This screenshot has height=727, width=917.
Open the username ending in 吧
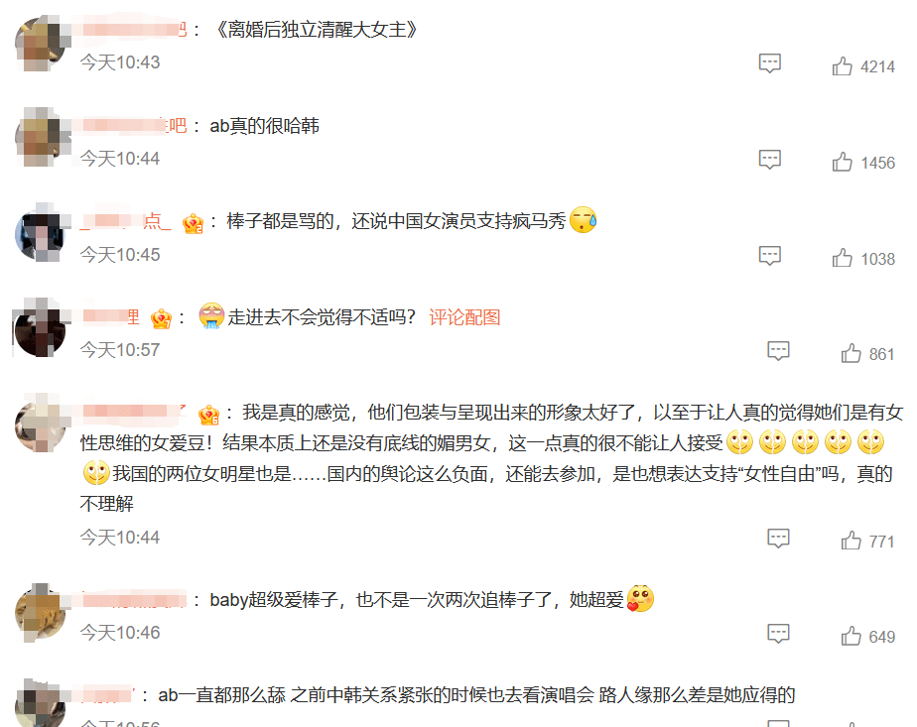pyautogui.click(x=134, y=126)
